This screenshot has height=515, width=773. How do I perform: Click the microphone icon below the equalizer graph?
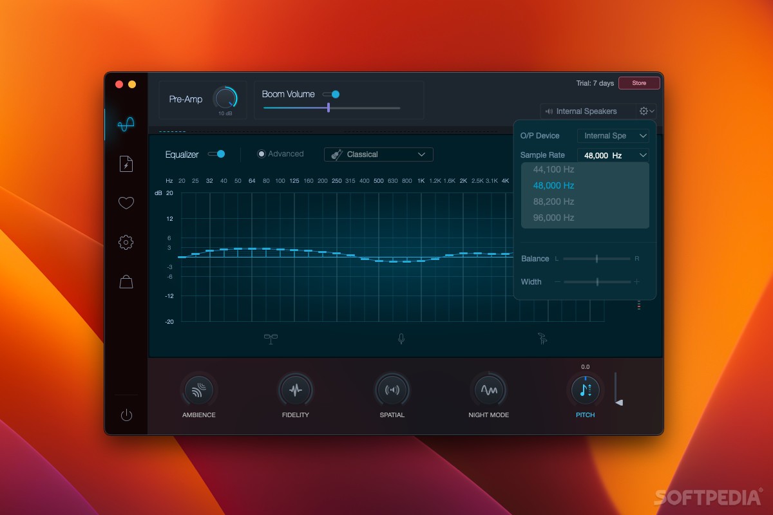click(x=401, y=338)
